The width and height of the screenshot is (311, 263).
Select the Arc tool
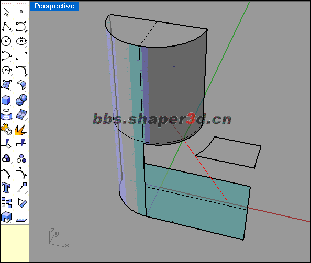tap(6, 56)
